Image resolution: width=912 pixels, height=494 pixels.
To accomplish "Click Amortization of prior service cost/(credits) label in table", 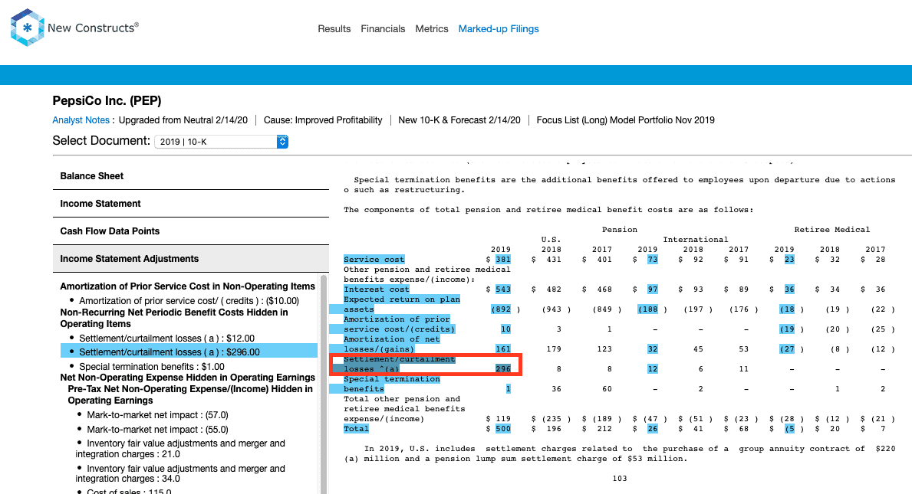I will point(399,324).
